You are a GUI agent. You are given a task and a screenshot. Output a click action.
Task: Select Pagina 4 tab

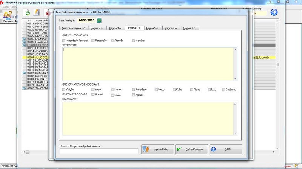(134, 28)
